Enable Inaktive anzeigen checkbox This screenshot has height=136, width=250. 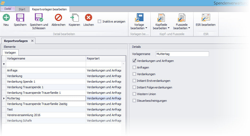[100, 22]
